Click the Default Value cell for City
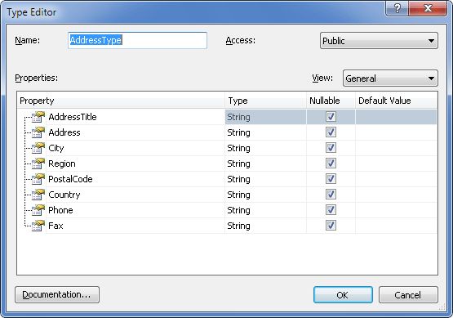 396,148
